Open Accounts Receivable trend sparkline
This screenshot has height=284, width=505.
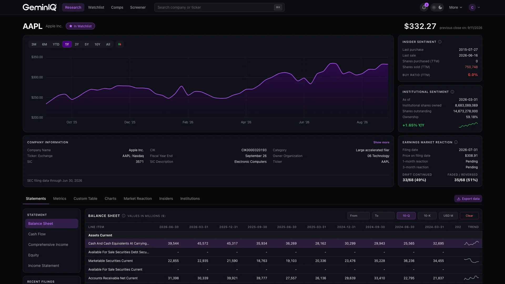coord(471,278)
